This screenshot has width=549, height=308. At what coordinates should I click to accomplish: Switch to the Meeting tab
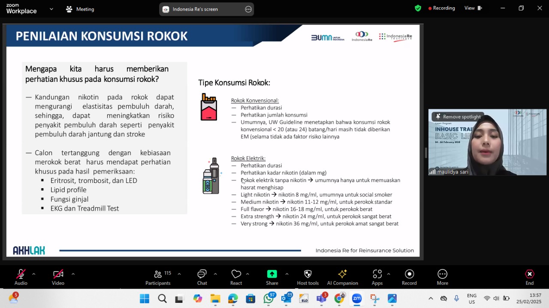pyautogui.click(x=80, y=9)
